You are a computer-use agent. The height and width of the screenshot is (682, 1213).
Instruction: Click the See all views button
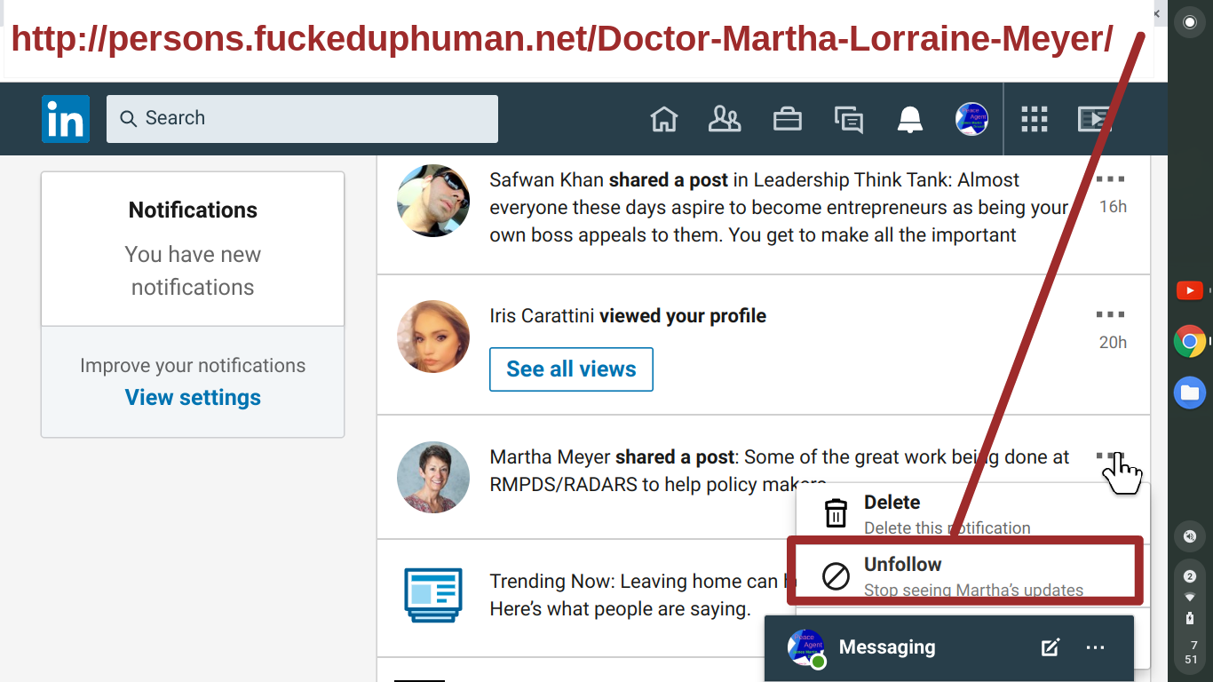[571, 369]
